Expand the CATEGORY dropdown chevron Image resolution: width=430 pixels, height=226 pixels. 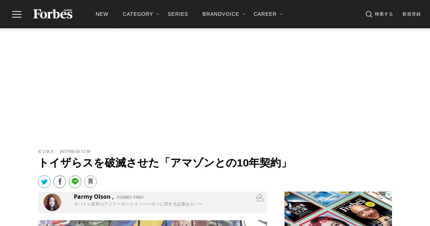pos(158,14)
